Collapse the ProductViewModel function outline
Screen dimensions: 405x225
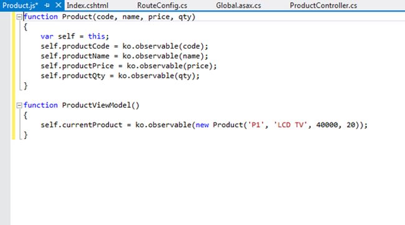point(19,105)
